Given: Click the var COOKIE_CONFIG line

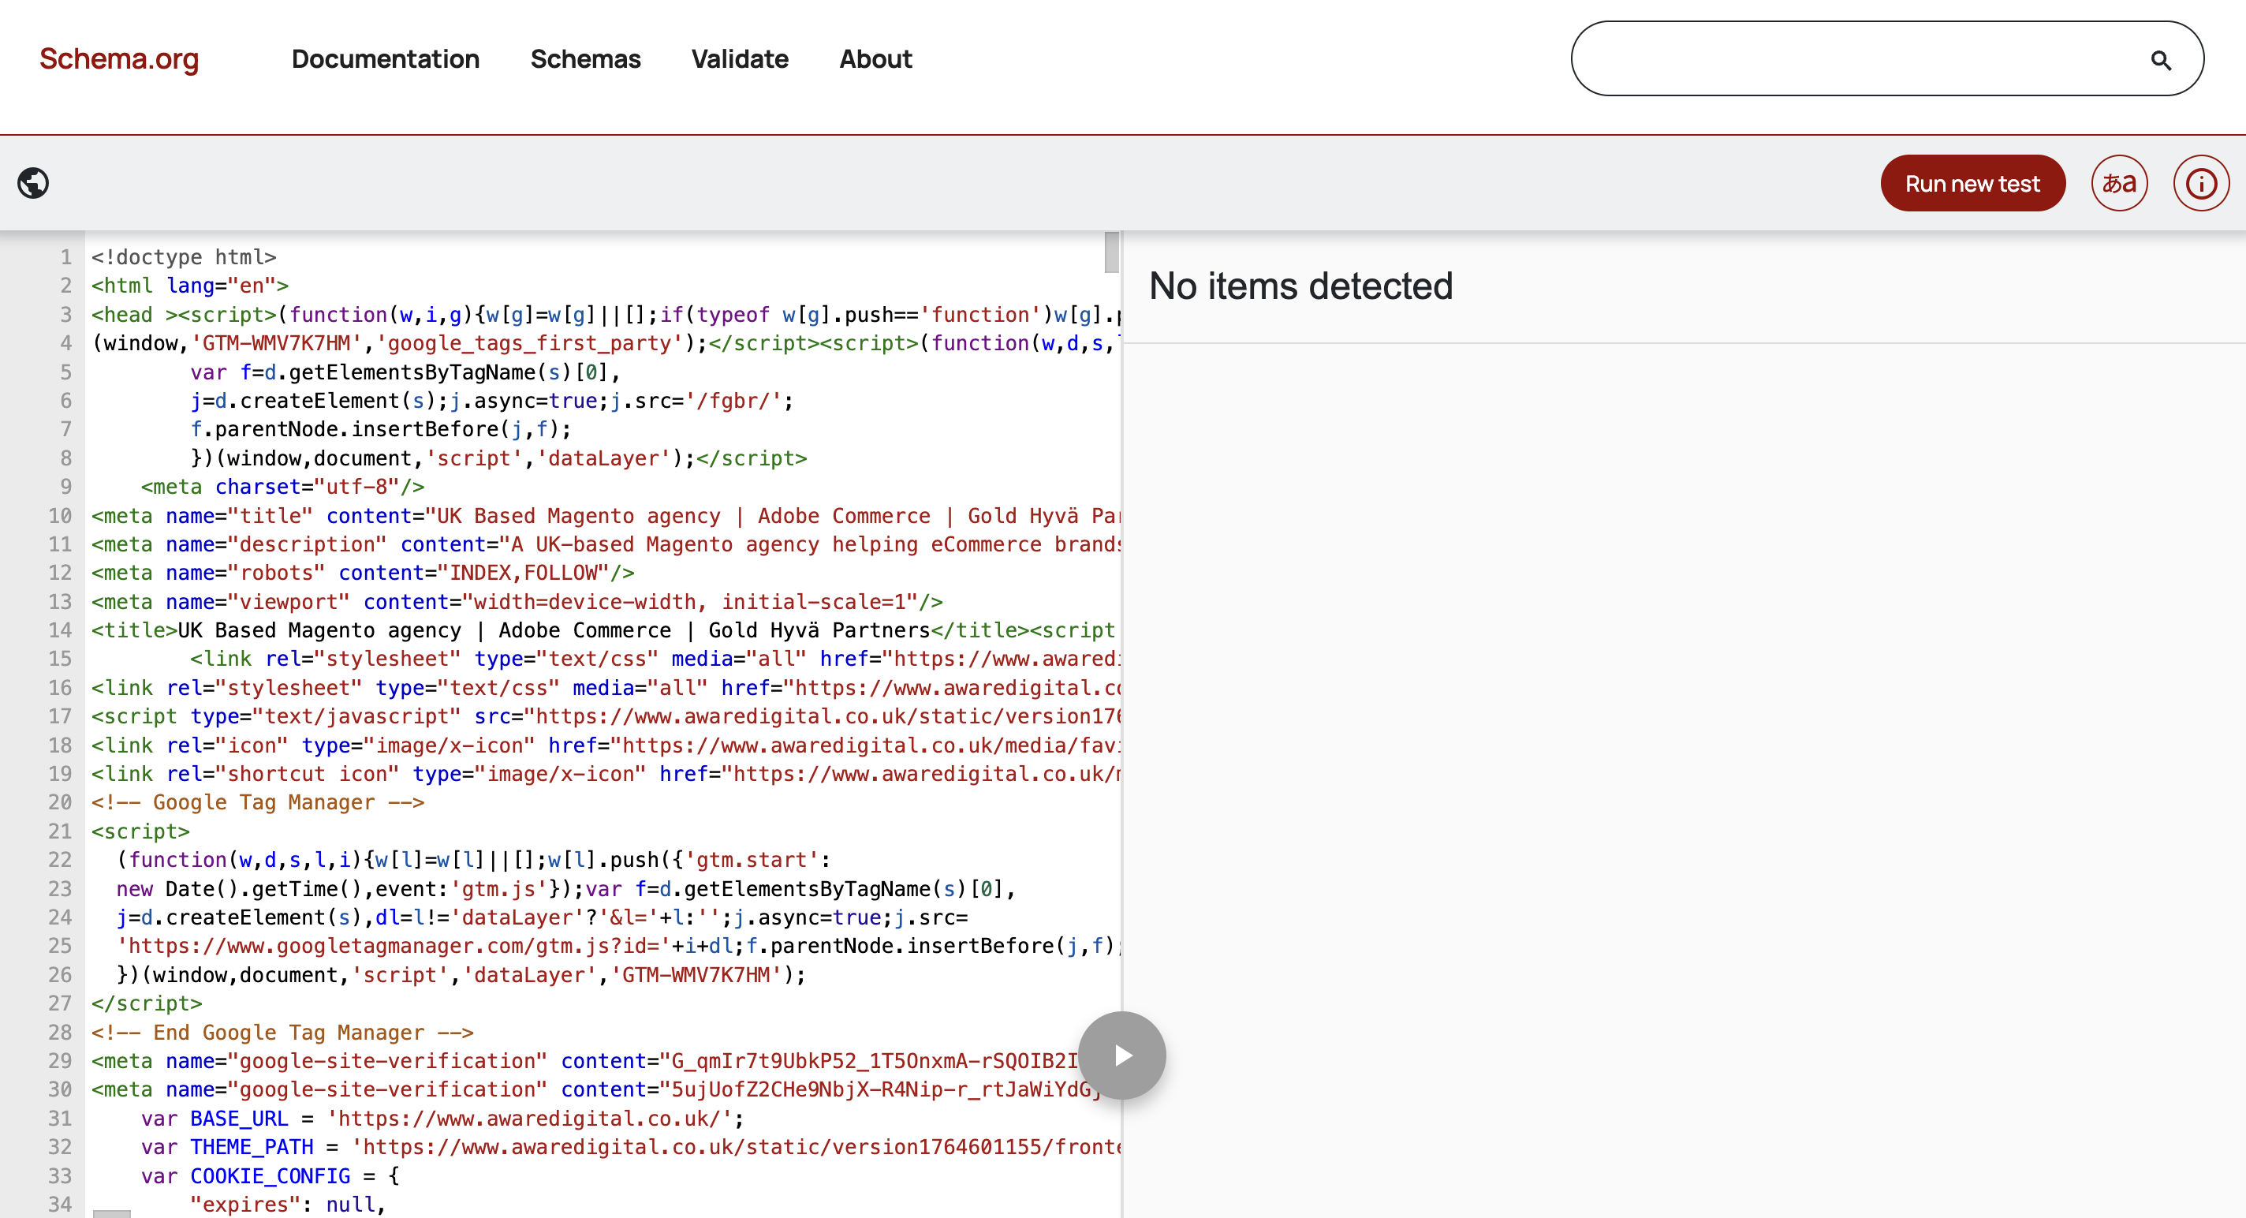Looking at the screenshot, I should (270, 1176).
